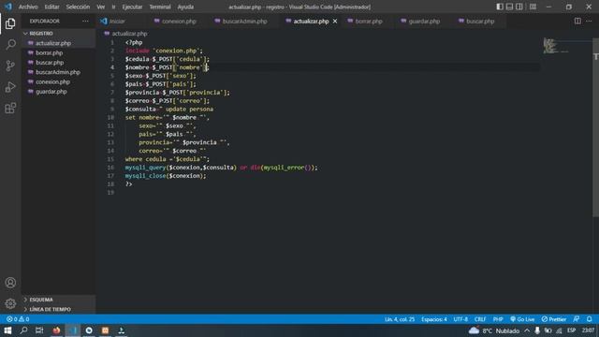The image size is (599, 337).
Task: Change encoding via UTF-8 status item
Action: pyautogui.click(x=460, y=319)
